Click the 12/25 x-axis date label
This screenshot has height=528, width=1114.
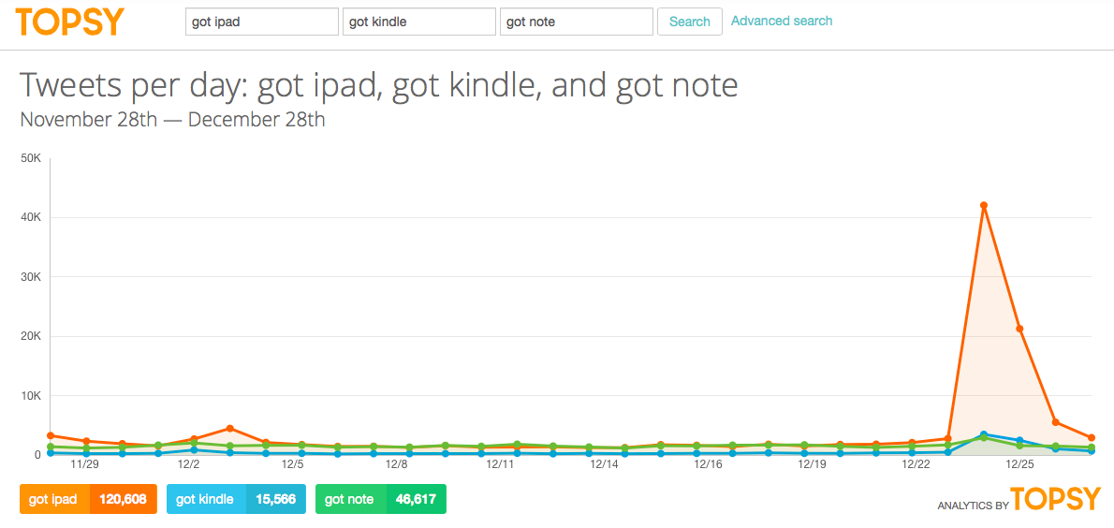point(1019,463)
